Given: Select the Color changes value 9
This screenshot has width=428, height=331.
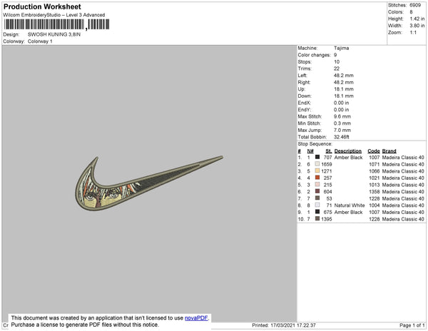Looking at the screenshot, I should pos(335,55).
